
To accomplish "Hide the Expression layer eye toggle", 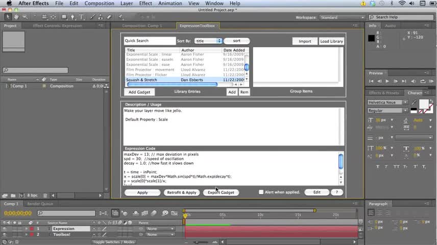I will (5, 229).
